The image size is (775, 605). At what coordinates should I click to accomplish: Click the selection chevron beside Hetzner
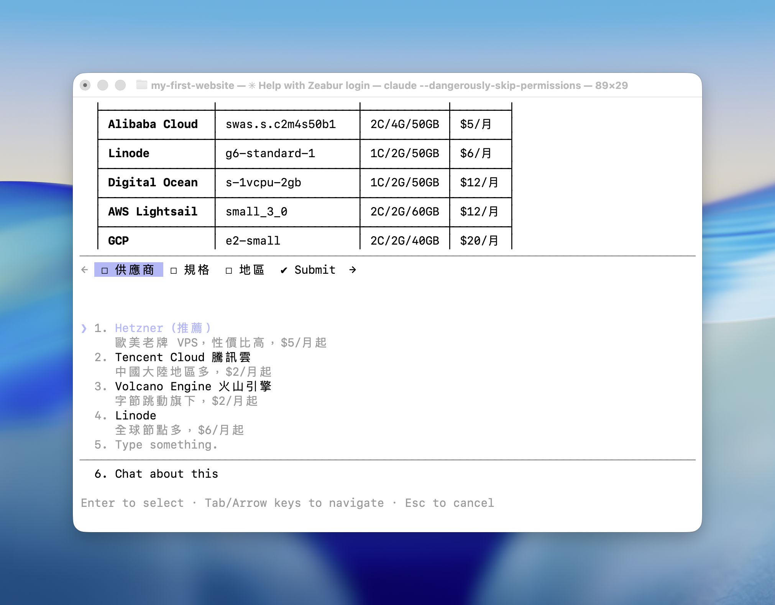point(84,328)
